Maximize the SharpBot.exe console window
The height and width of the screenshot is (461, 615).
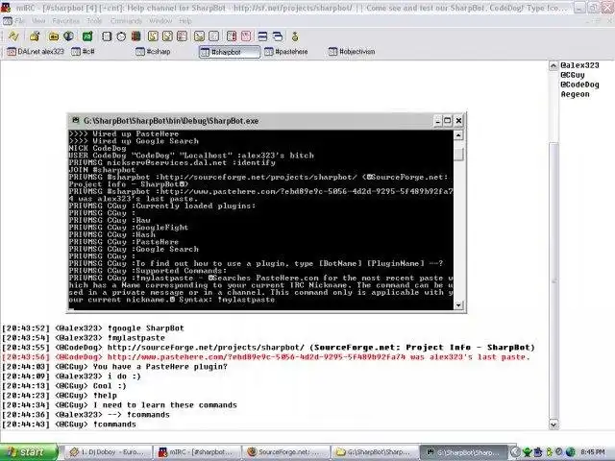(x=447, y=121)
